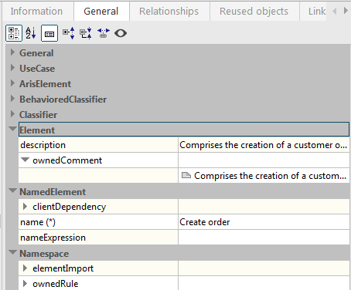Viewport: 351px width, 290px height.
Task: Select the nameExpression property label
Action: pos(53,238)
